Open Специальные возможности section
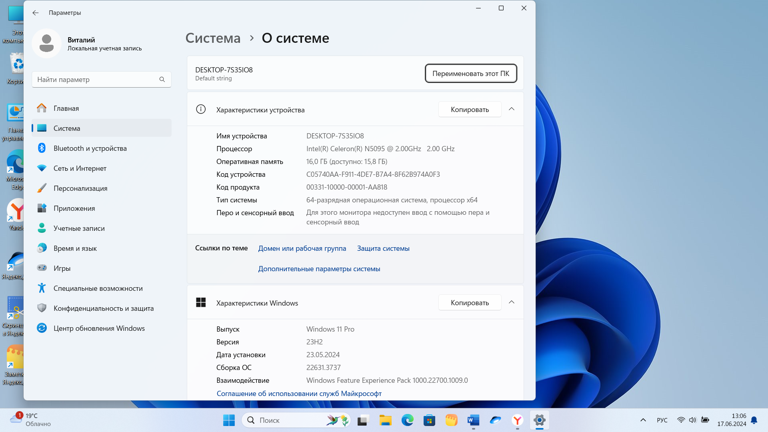Screen dimensions: 768x432 98,288
